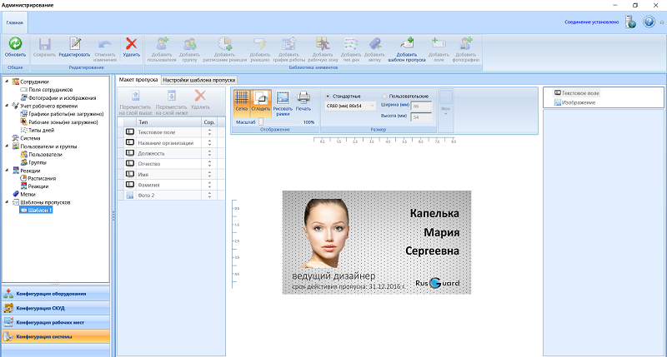Screen dimensions: 667x357
Task: Click the Редактировать edit icon
Action: click(74, 43)
